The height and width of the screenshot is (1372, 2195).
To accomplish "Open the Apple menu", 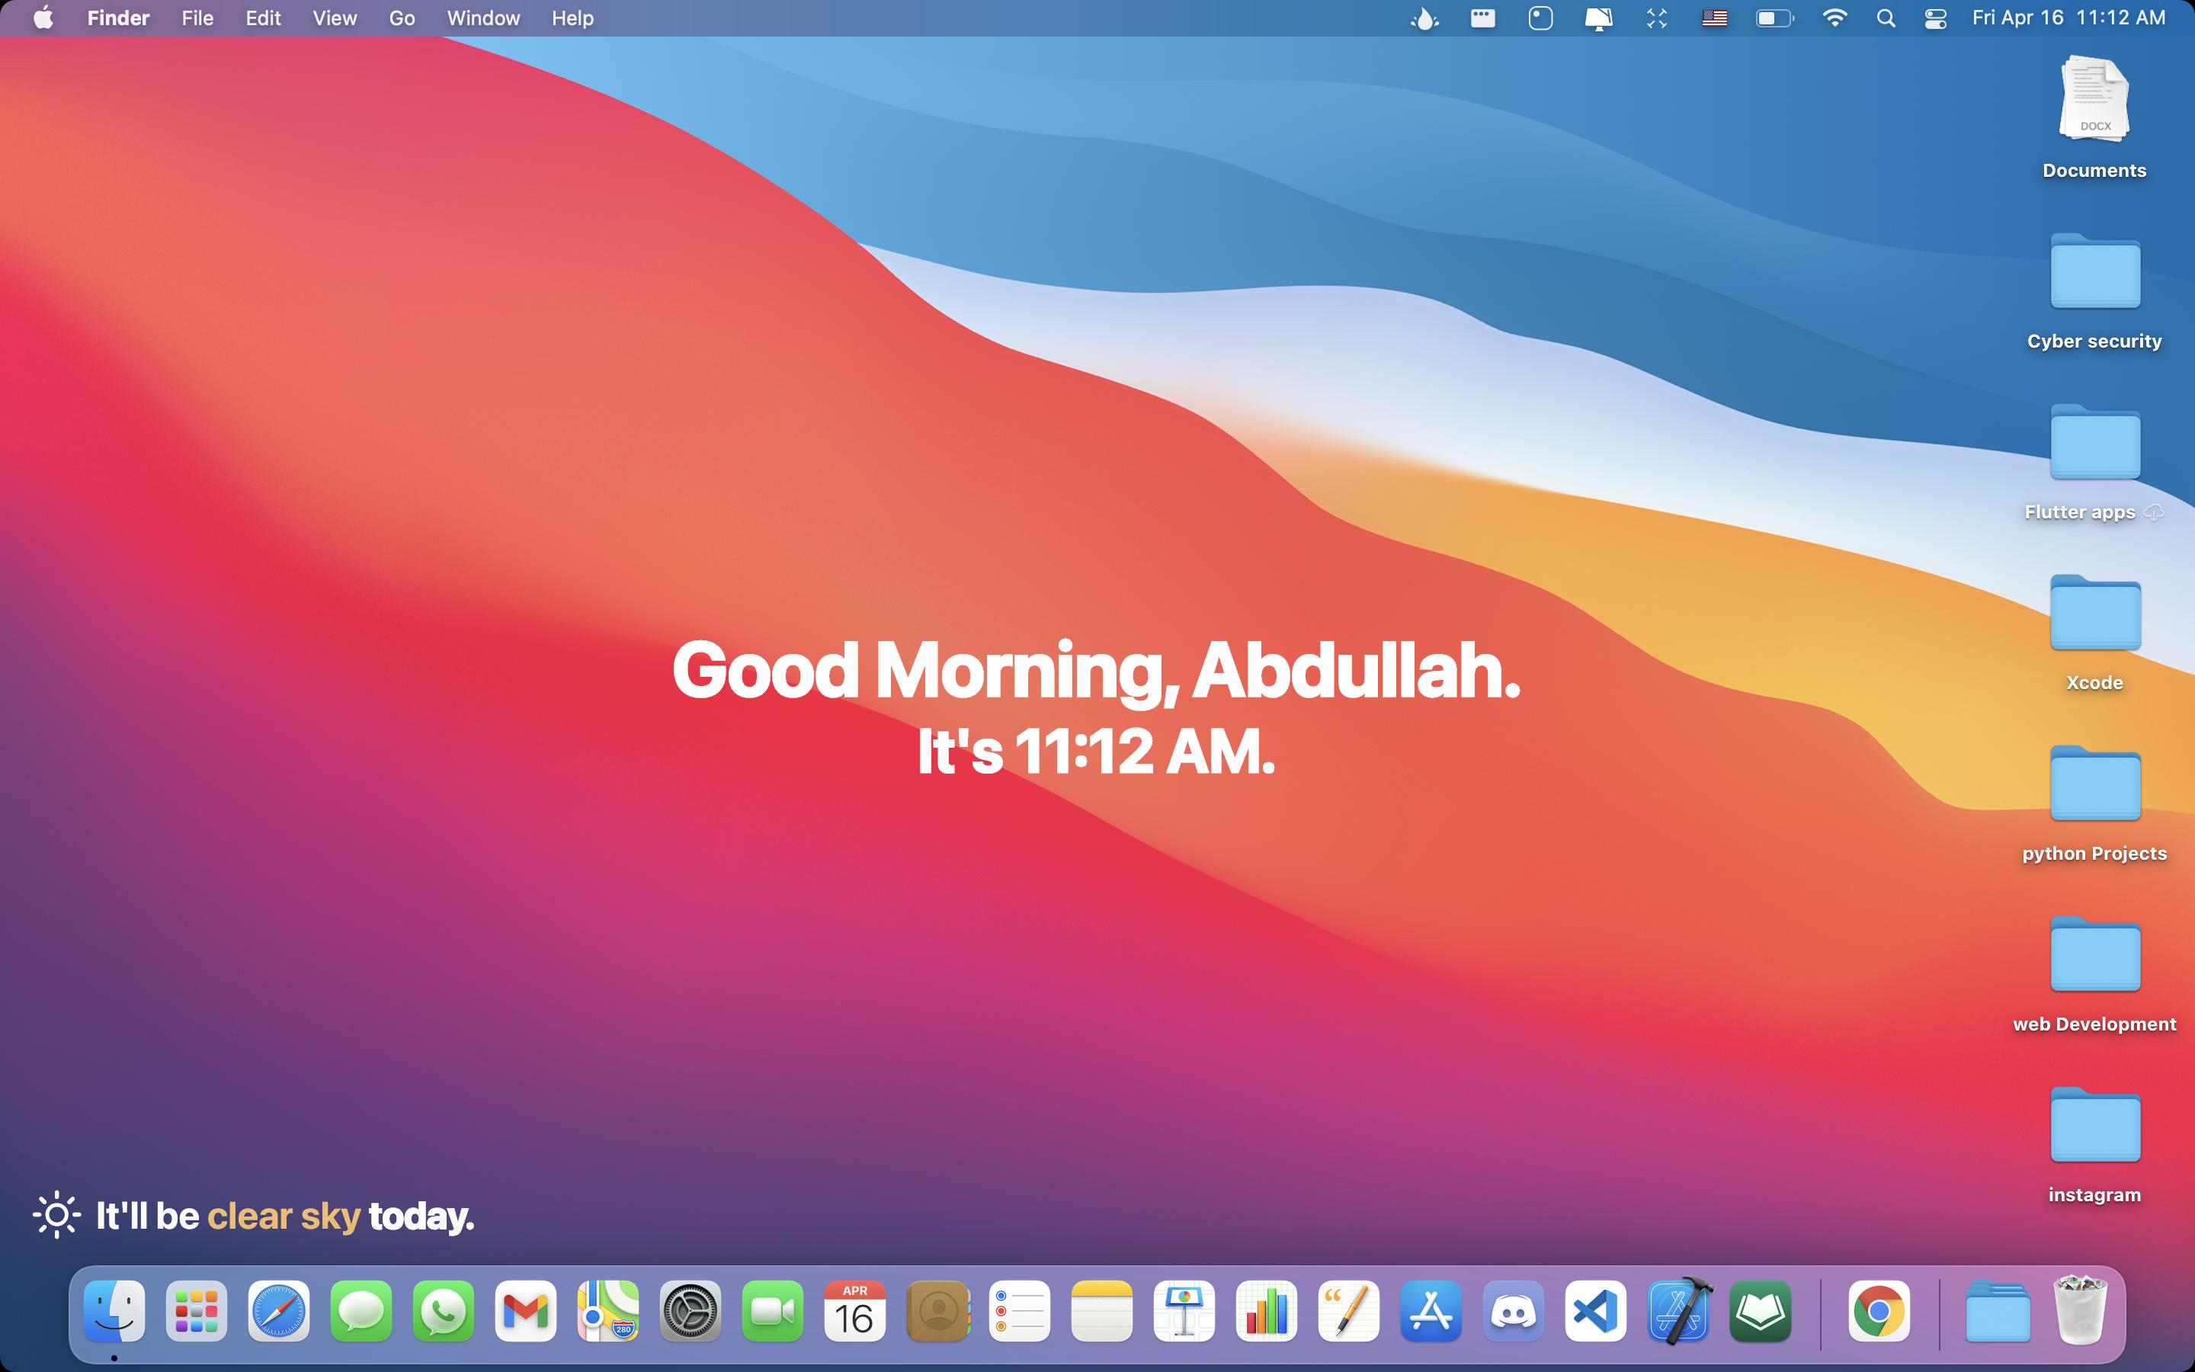I will point(43,18).
